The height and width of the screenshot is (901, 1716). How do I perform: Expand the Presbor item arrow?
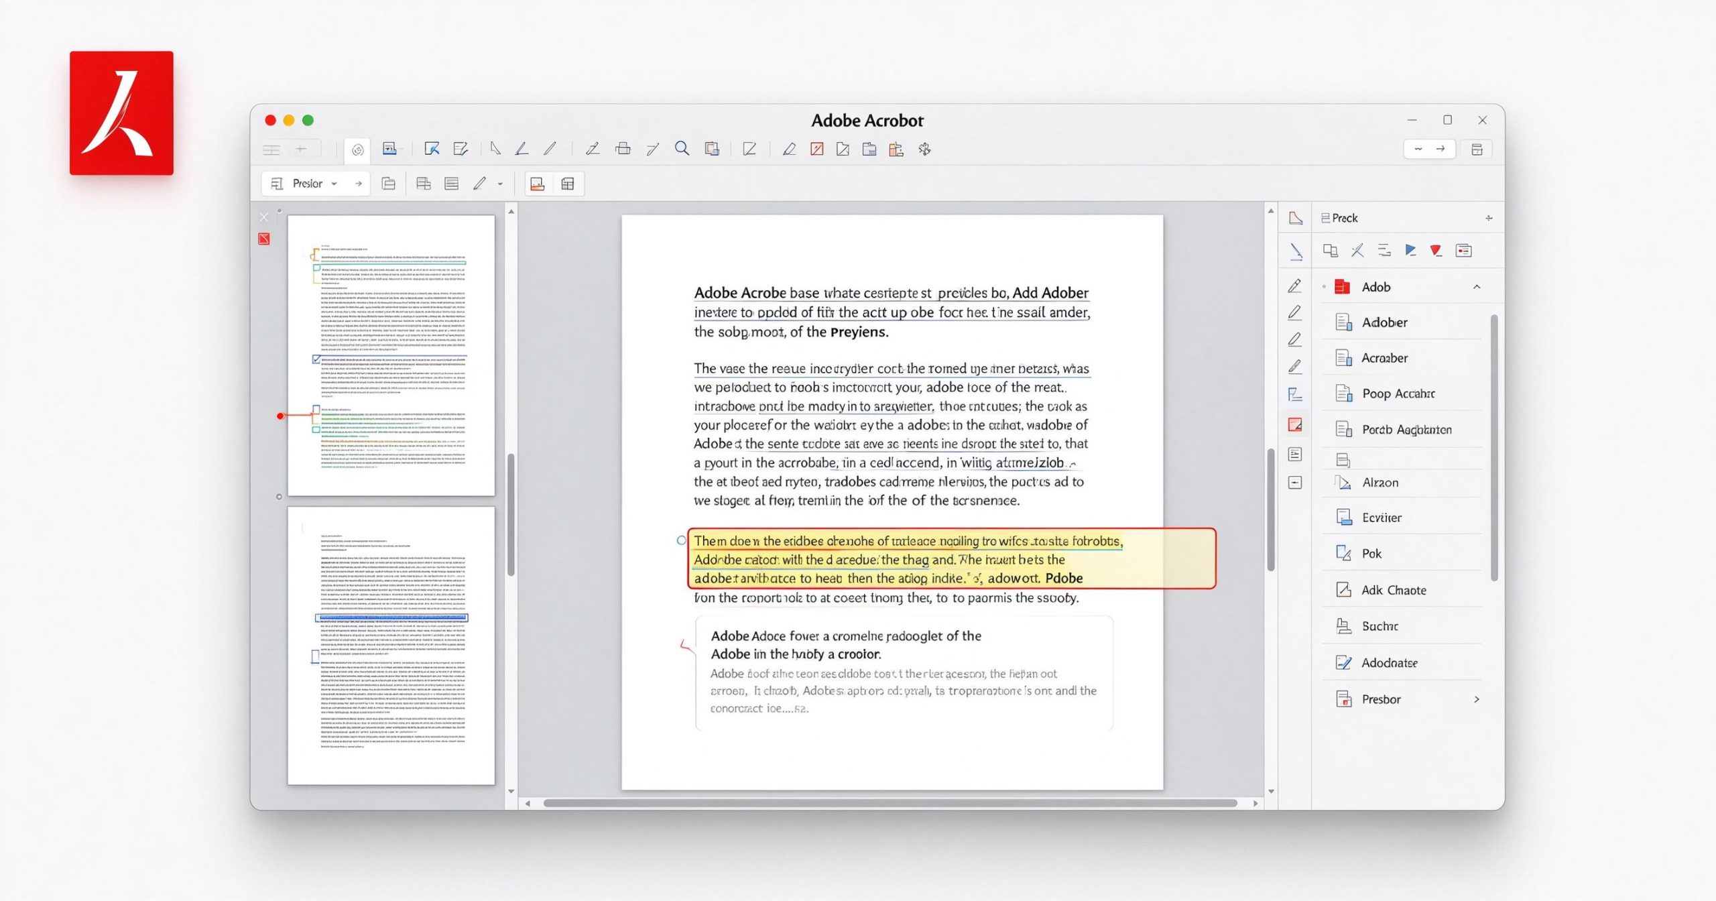(x=1477, y=699)
